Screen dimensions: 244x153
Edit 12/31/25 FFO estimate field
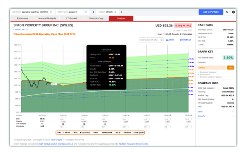point(105,119)
